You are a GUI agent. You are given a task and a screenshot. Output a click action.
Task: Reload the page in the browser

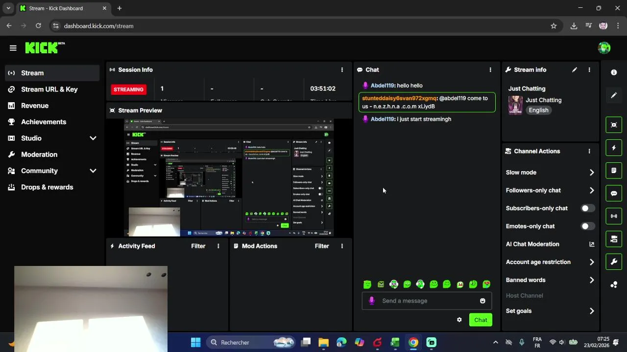click(x=38, y=26)
